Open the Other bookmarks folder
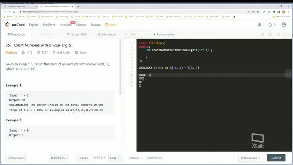 [x=282, y=16]
